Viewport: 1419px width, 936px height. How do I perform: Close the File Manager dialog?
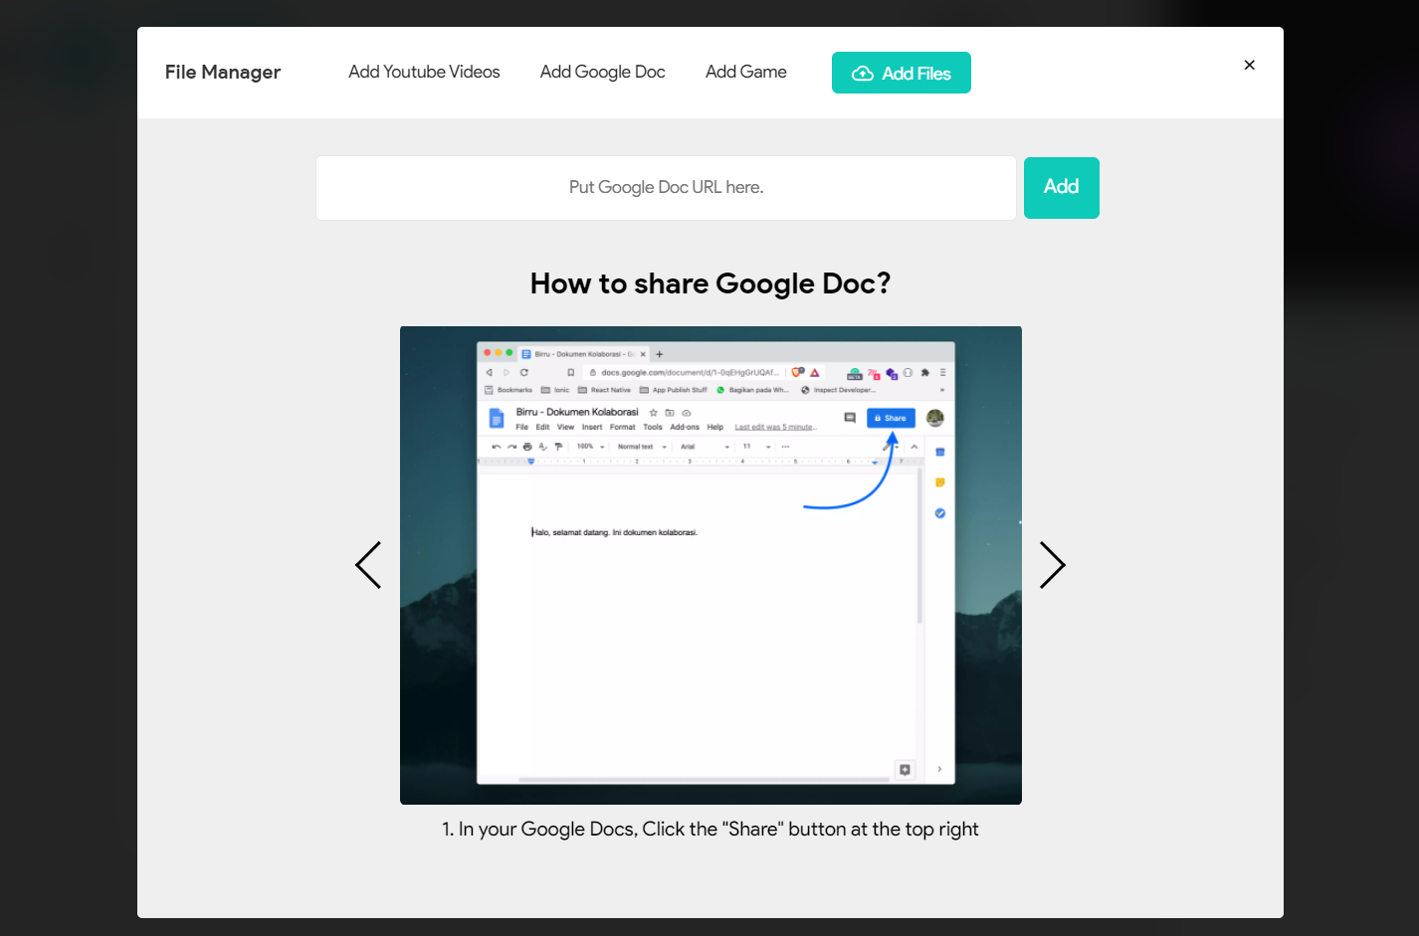click(1249, 65)
